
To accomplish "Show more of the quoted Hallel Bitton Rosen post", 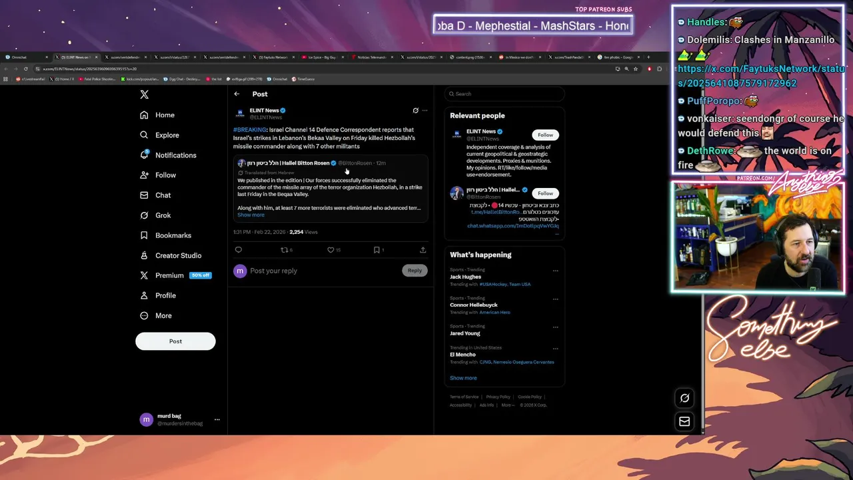I will [x=251, y=215].
